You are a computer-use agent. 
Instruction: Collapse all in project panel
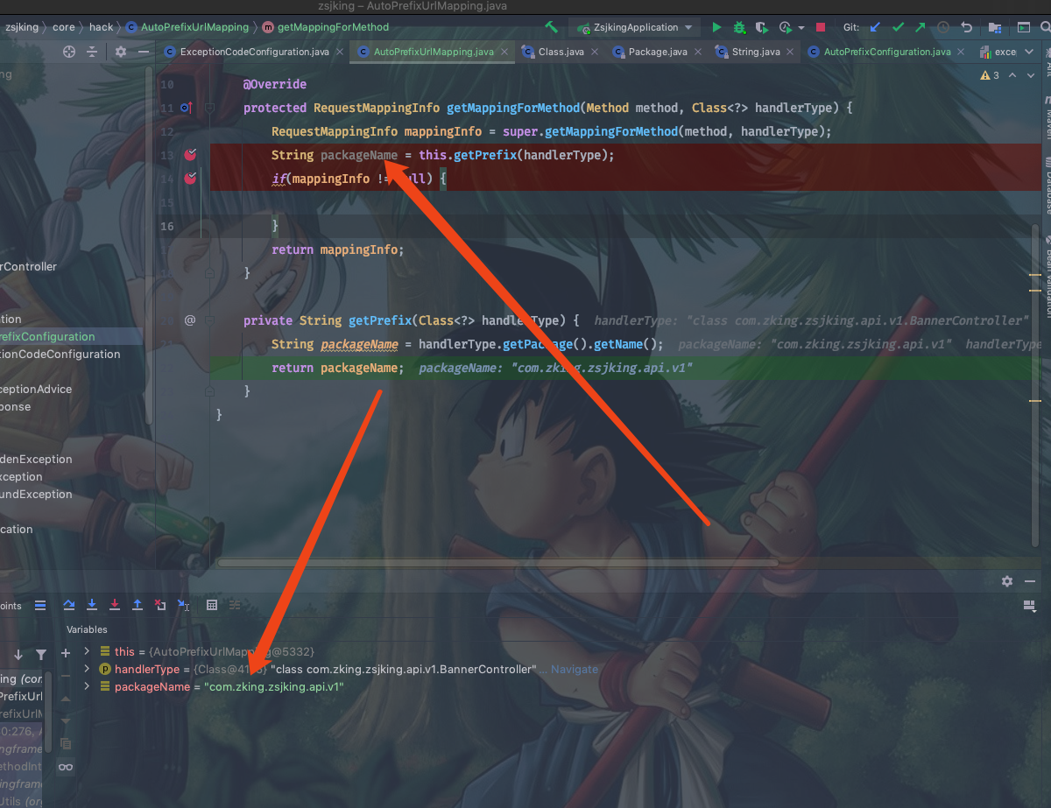point(93,52)
